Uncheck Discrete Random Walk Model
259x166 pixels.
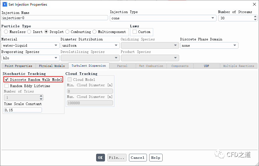7,80
